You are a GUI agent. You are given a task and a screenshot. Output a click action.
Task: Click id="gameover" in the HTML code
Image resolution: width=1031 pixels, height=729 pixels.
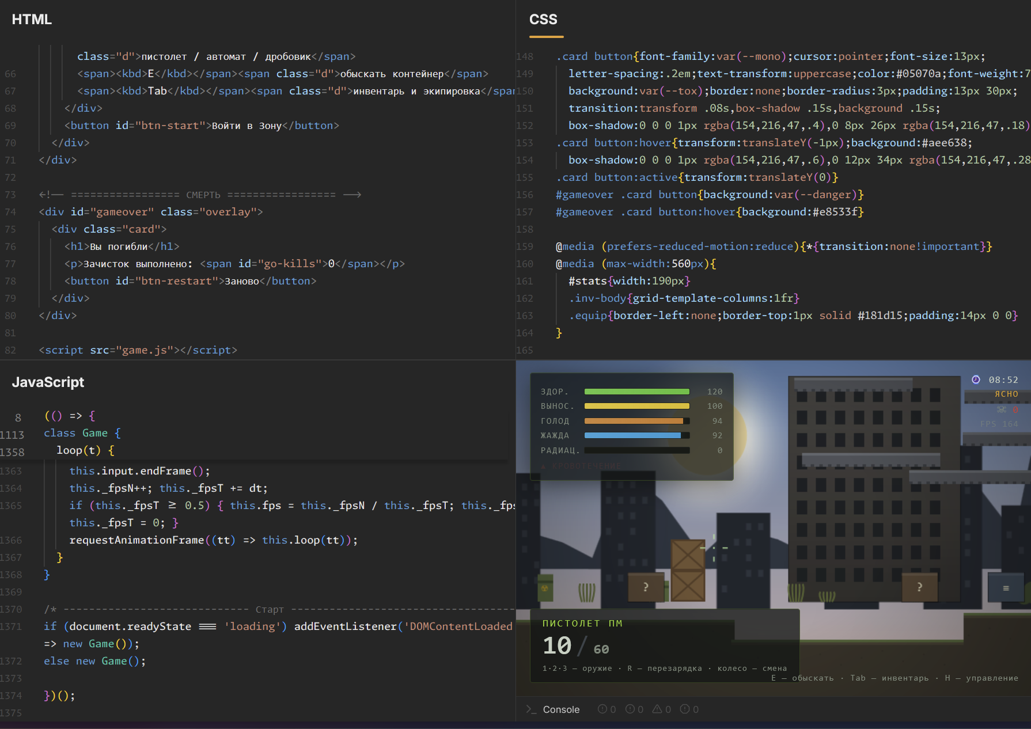pyautogui.click(x=112, y=212)
